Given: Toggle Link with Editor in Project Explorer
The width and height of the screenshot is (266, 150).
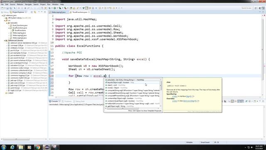Looking at the screenshot, I should [35, 12].
